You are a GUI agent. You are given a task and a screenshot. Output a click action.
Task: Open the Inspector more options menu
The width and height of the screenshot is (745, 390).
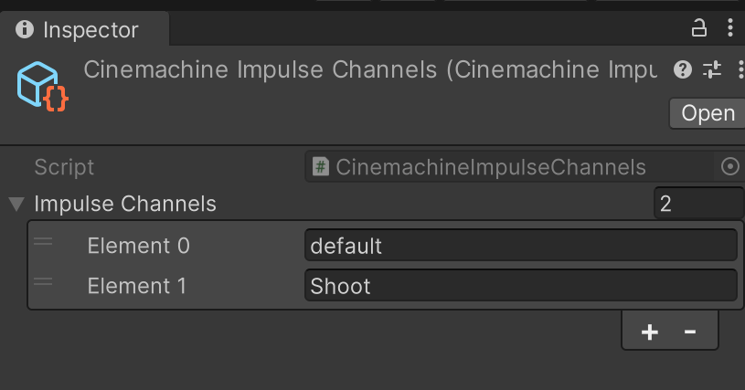tap(729, 29)
